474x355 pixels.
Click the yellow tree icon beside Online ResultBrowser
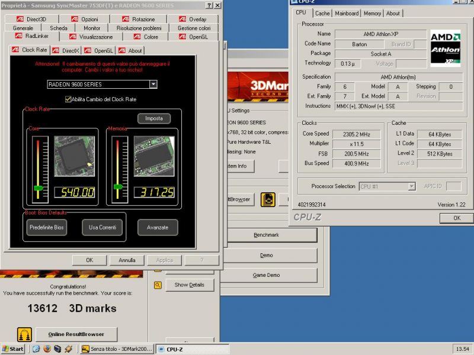coord(24,334)
